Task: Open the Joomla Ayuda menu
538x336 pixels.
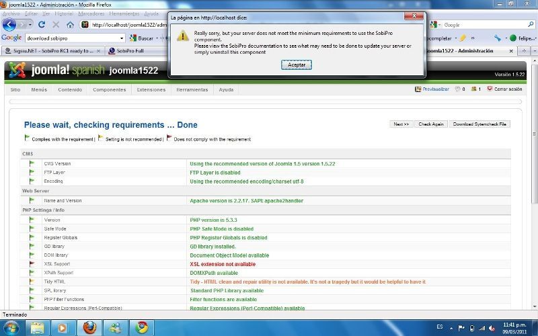Action: click(226, 89)
